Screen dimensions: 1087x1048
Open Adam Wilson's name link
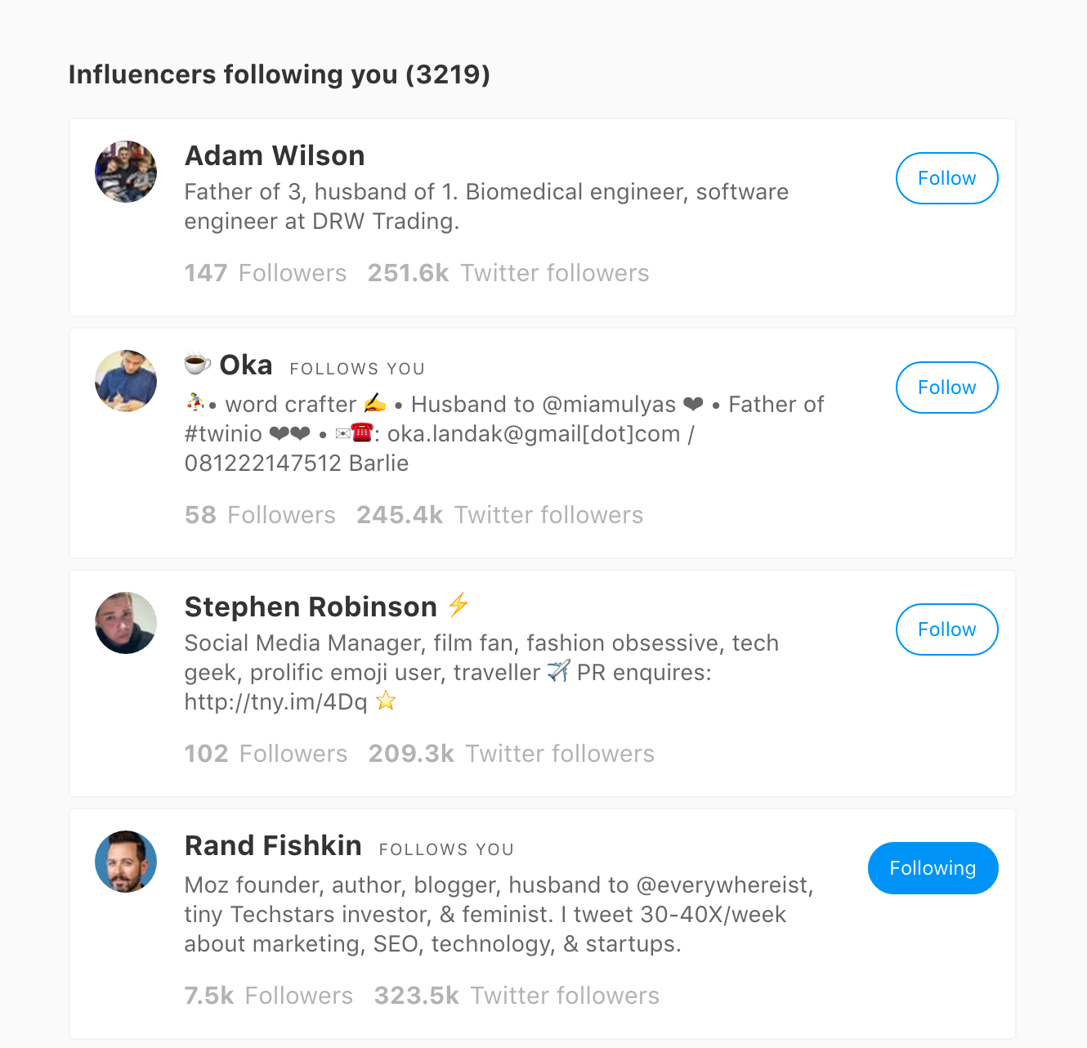[275, 155]
